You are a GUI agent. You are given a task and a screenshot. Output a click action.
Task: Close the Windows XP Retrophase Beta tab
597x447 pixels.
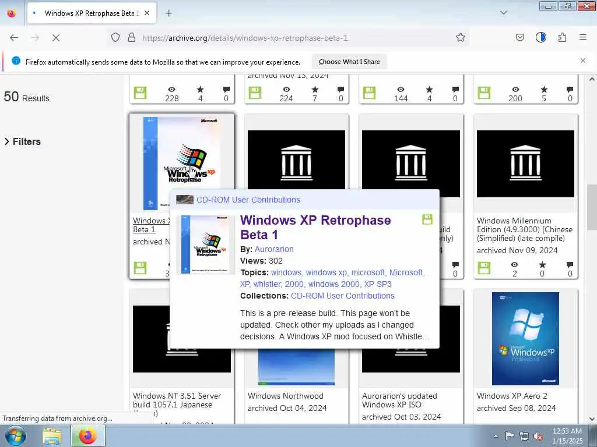[x=147, y=13]
